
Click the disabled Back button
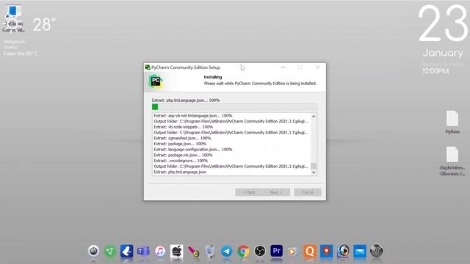click(249, 192)
